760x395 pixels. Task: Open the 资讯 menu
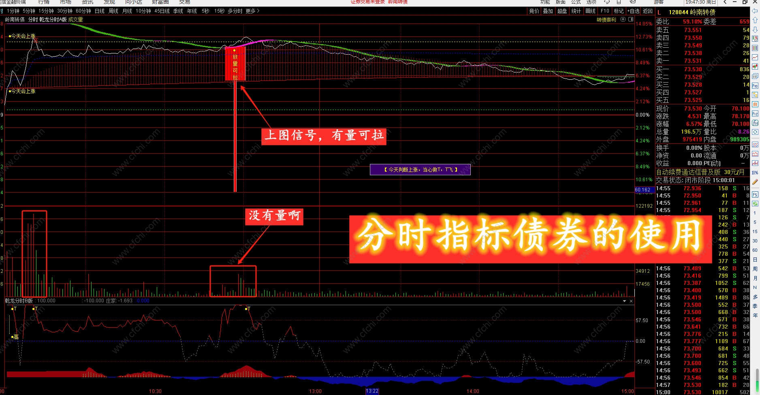coord(88,2)
